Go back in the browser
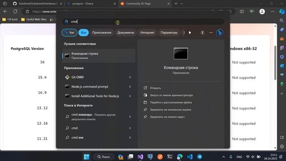The height and width of the screenshot is (161, 286). click(5, 12)
